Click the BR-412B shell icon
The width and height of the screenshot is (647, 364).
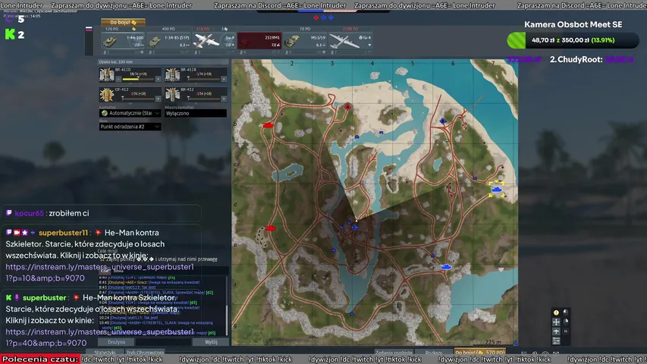[172, 75]
